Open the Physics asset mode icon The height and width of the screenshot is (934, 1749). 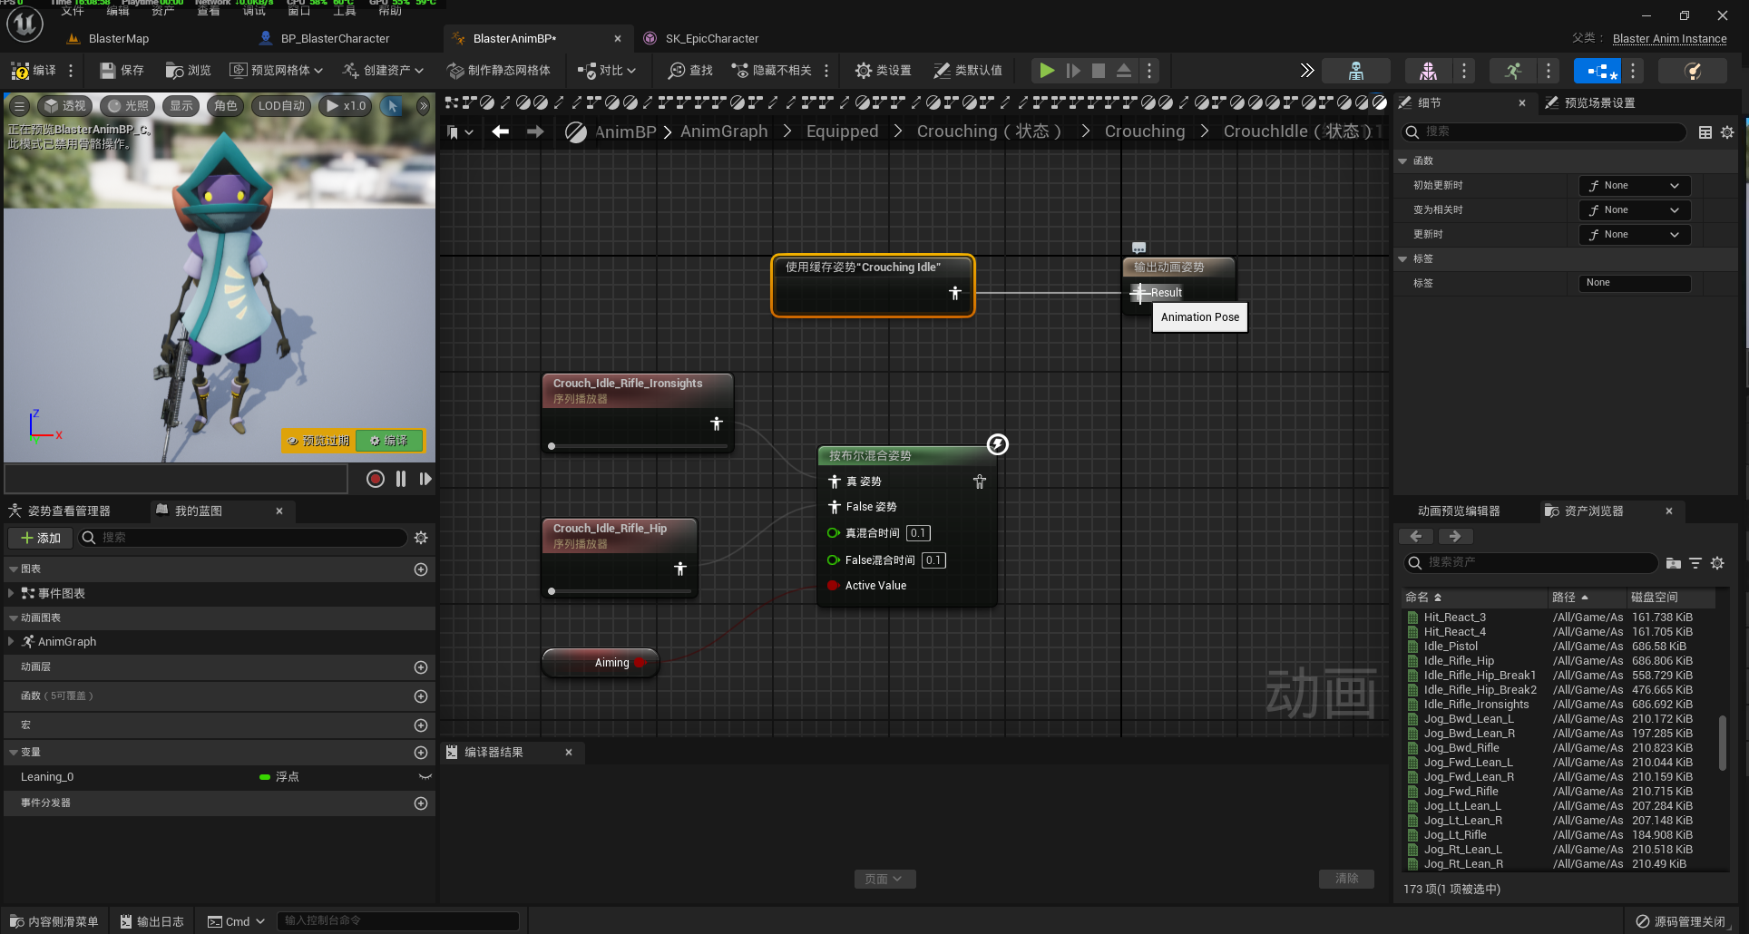coord(1692,71)
